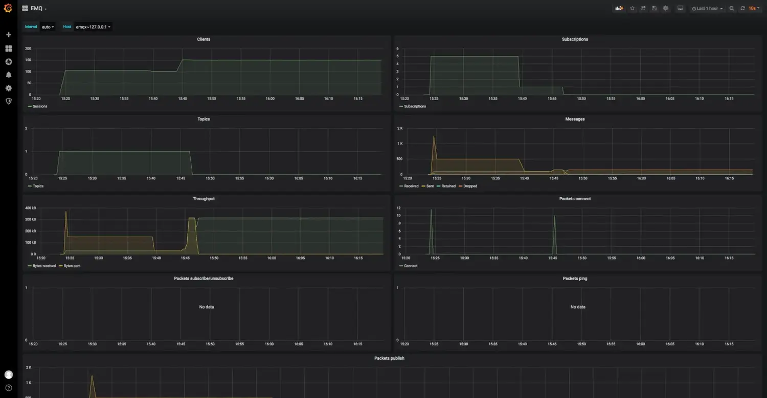Open Explore from the sidebar compass icon
767x398 pixels.
point(8,61)
